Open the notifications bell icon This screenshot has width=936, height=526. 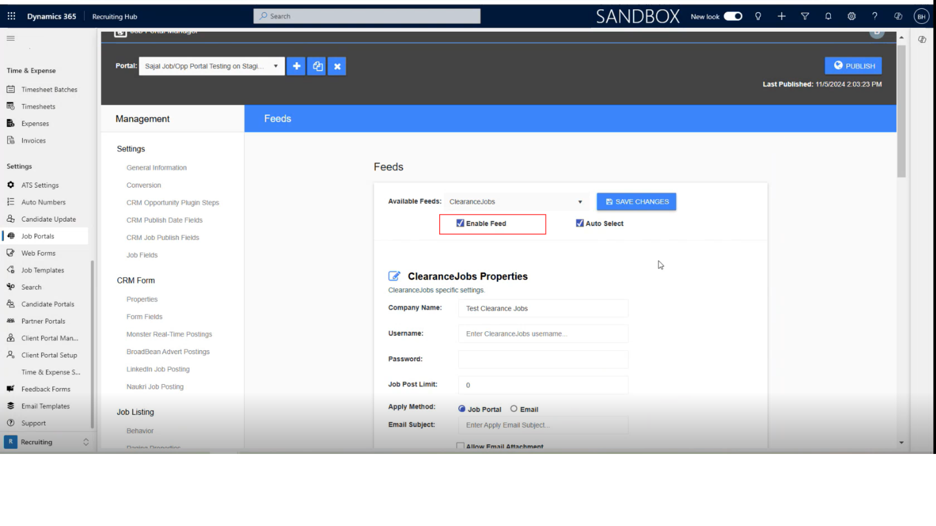[828, 16]
